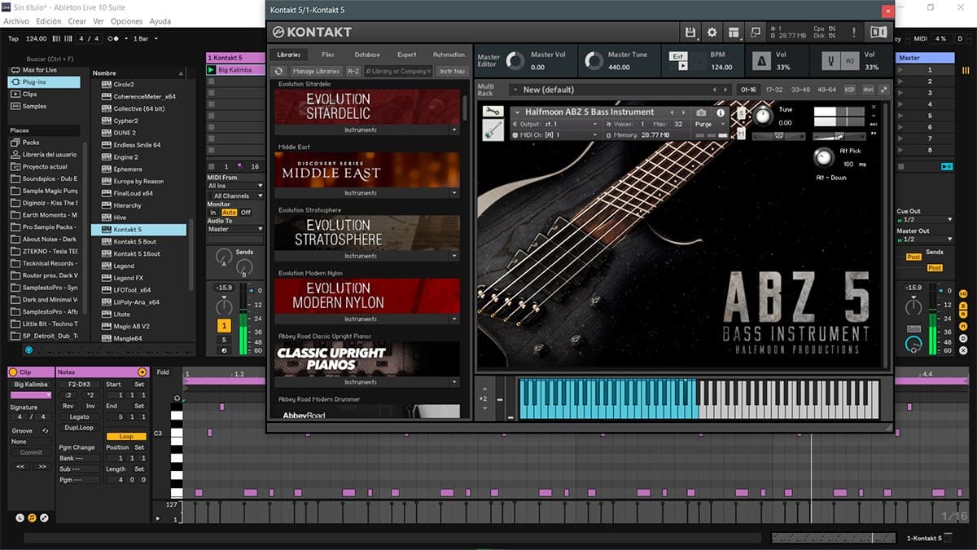Click the Notes box arrow icon

coord(142,372)
